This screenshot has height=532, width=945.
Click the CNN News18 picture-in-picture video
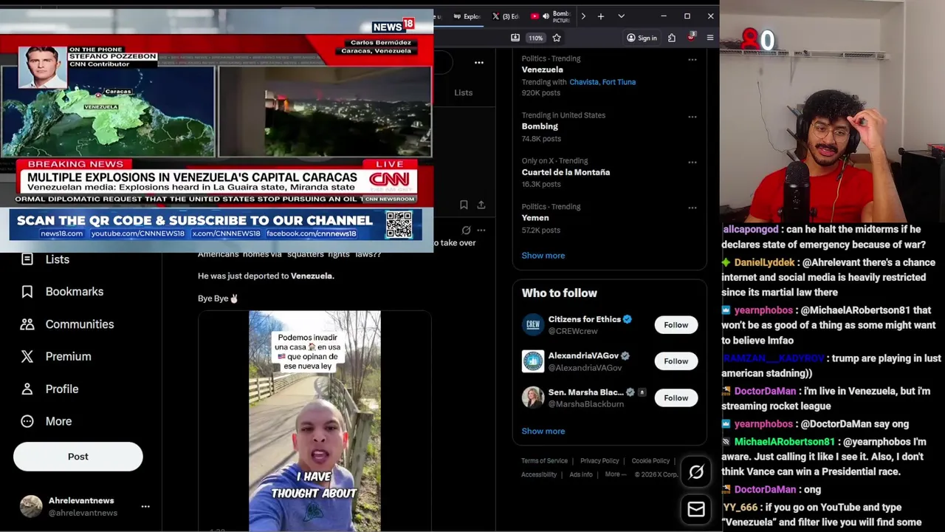click(x=216, y=132)
